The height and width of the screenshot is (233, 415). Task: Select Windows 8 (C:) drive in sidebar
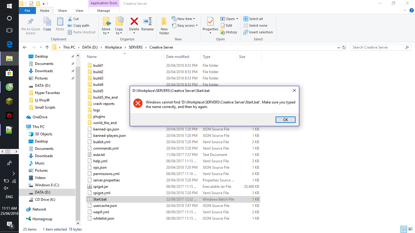click(47, 185)
